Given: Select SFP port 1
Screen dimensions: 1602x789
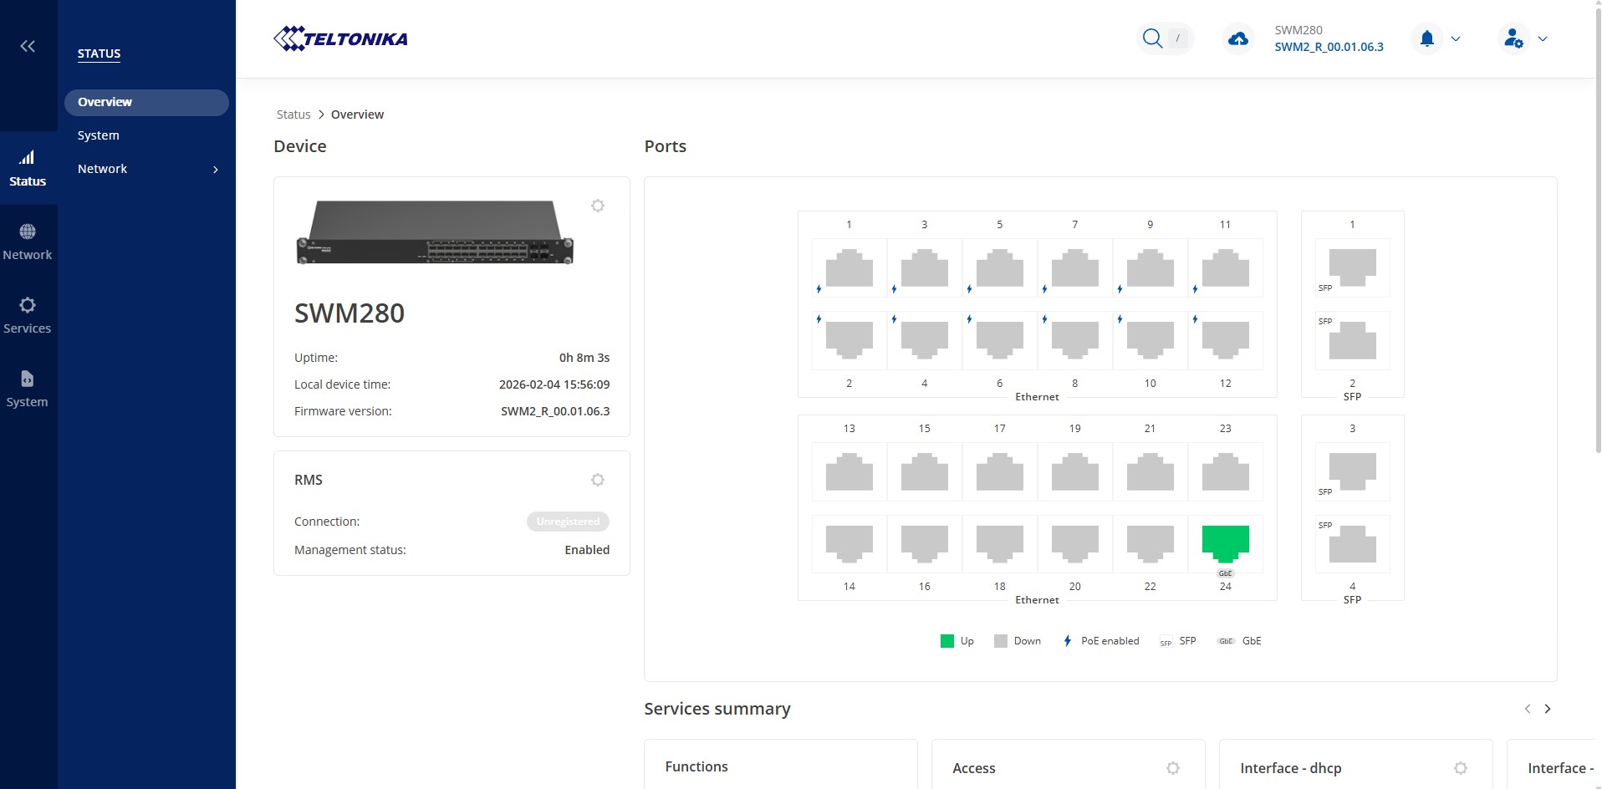Looking at the screenshot, I should pos(1352,267).
